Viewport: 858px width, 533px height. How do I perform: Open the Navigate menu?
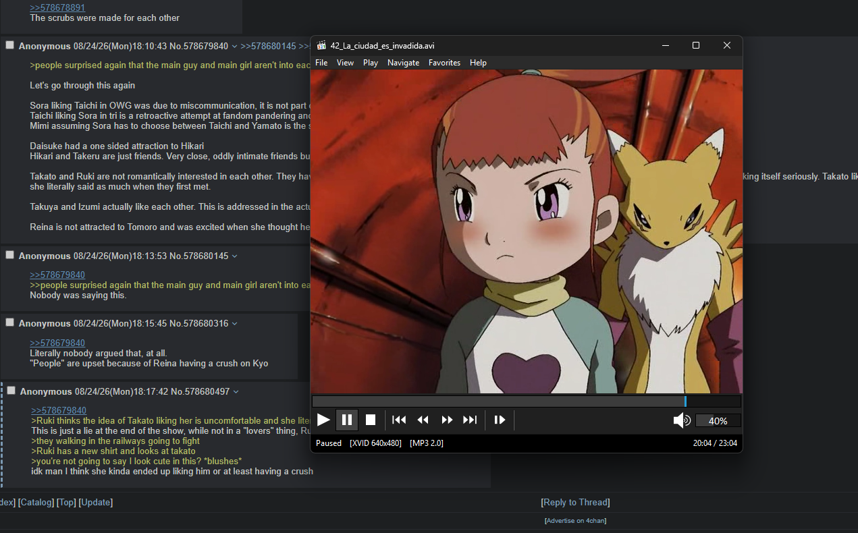click(x=403, y=63)
